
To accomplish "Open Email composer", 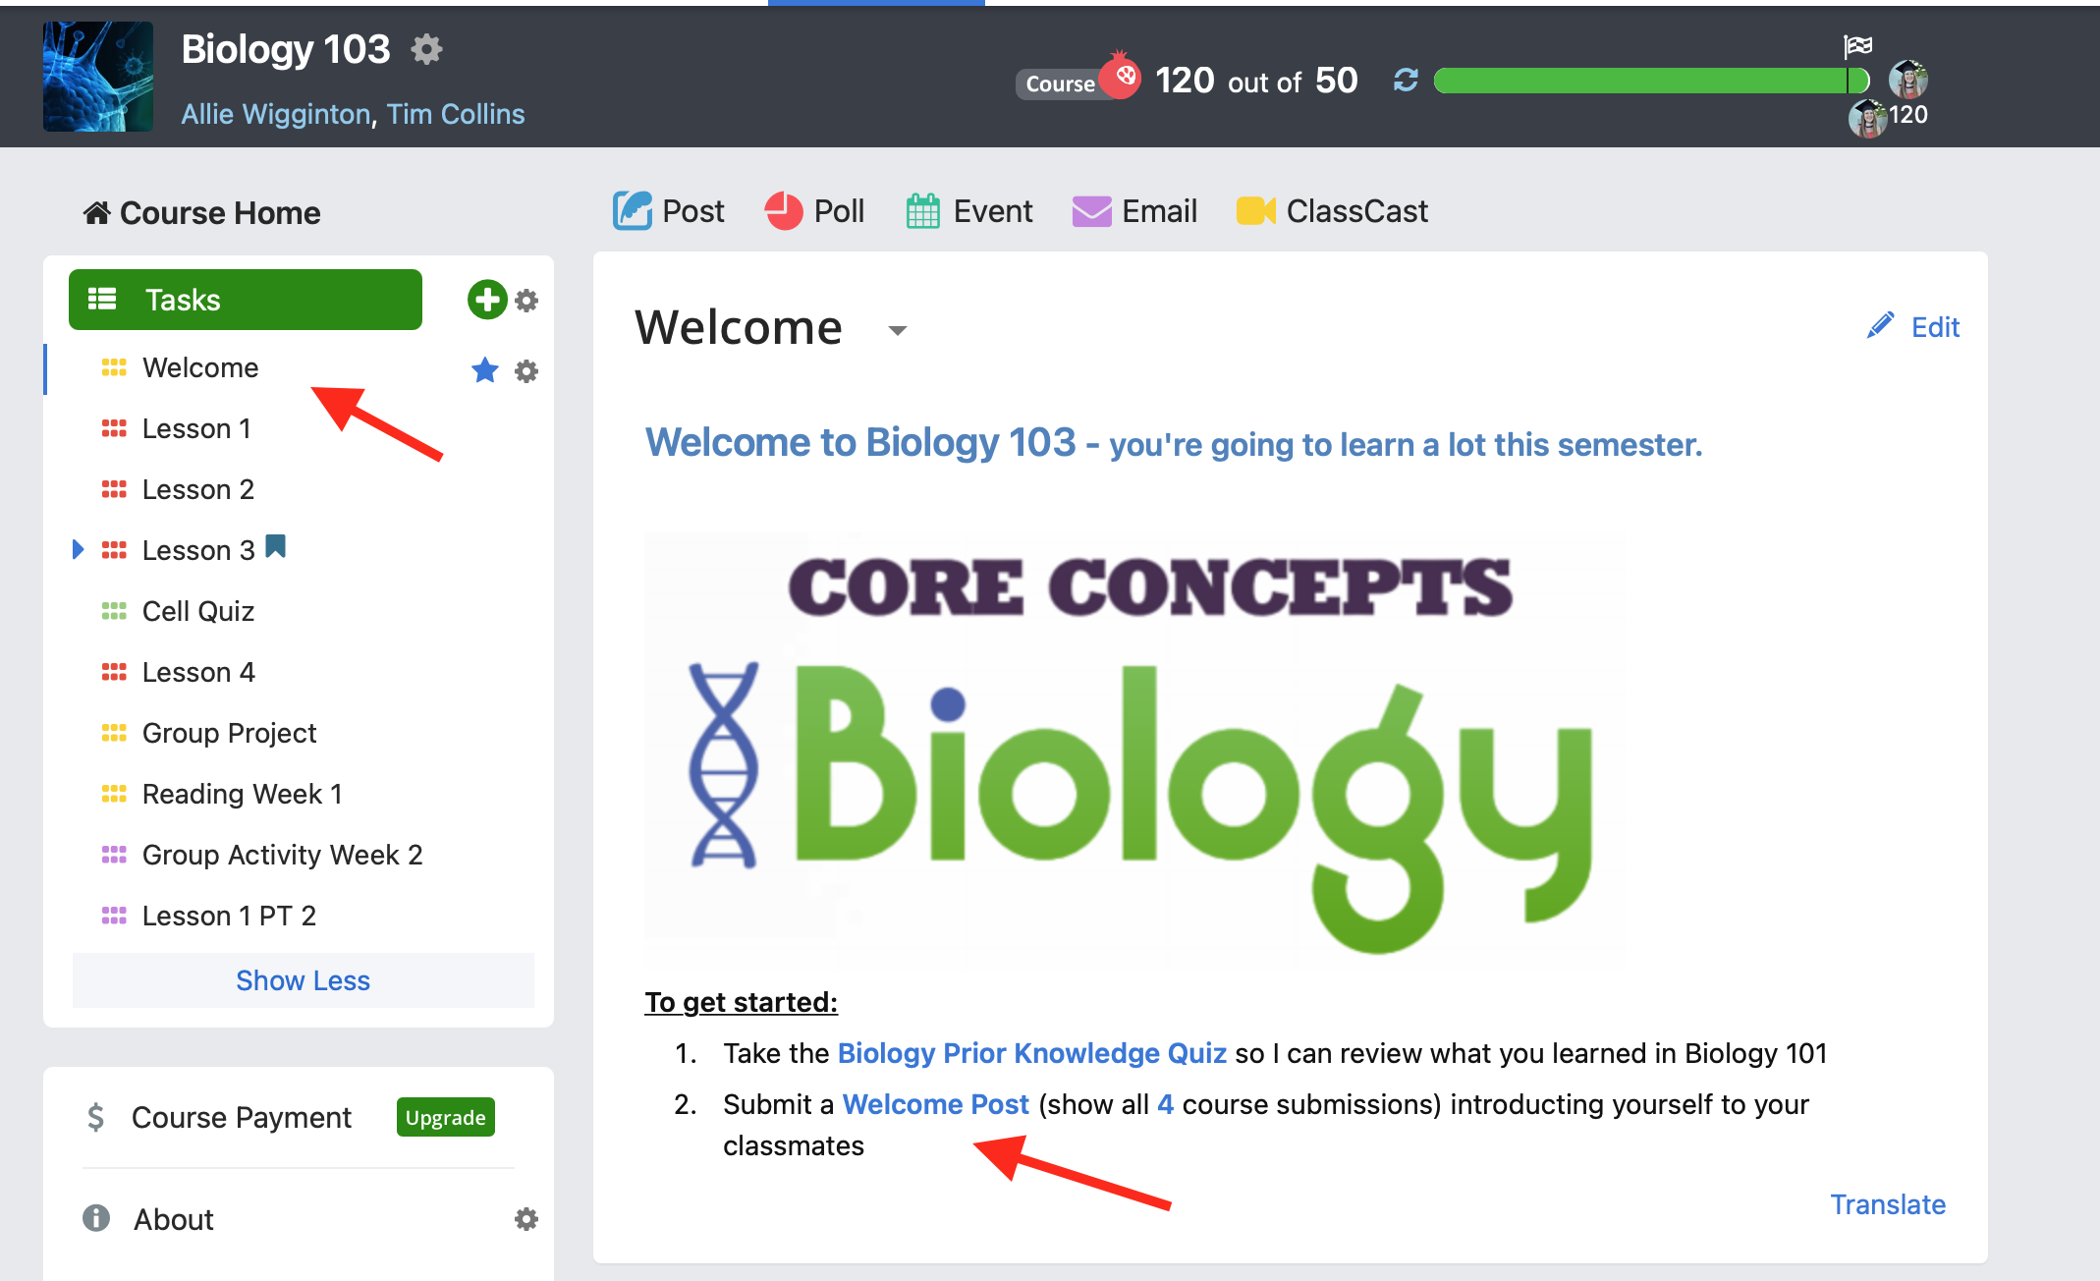I will [1134, 211].
